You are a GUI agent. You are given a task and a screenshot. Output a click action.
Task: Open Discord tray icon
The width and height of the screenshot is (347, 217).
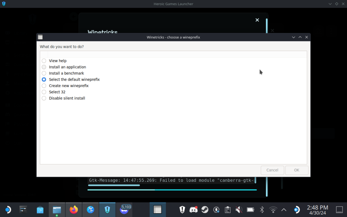193,210
